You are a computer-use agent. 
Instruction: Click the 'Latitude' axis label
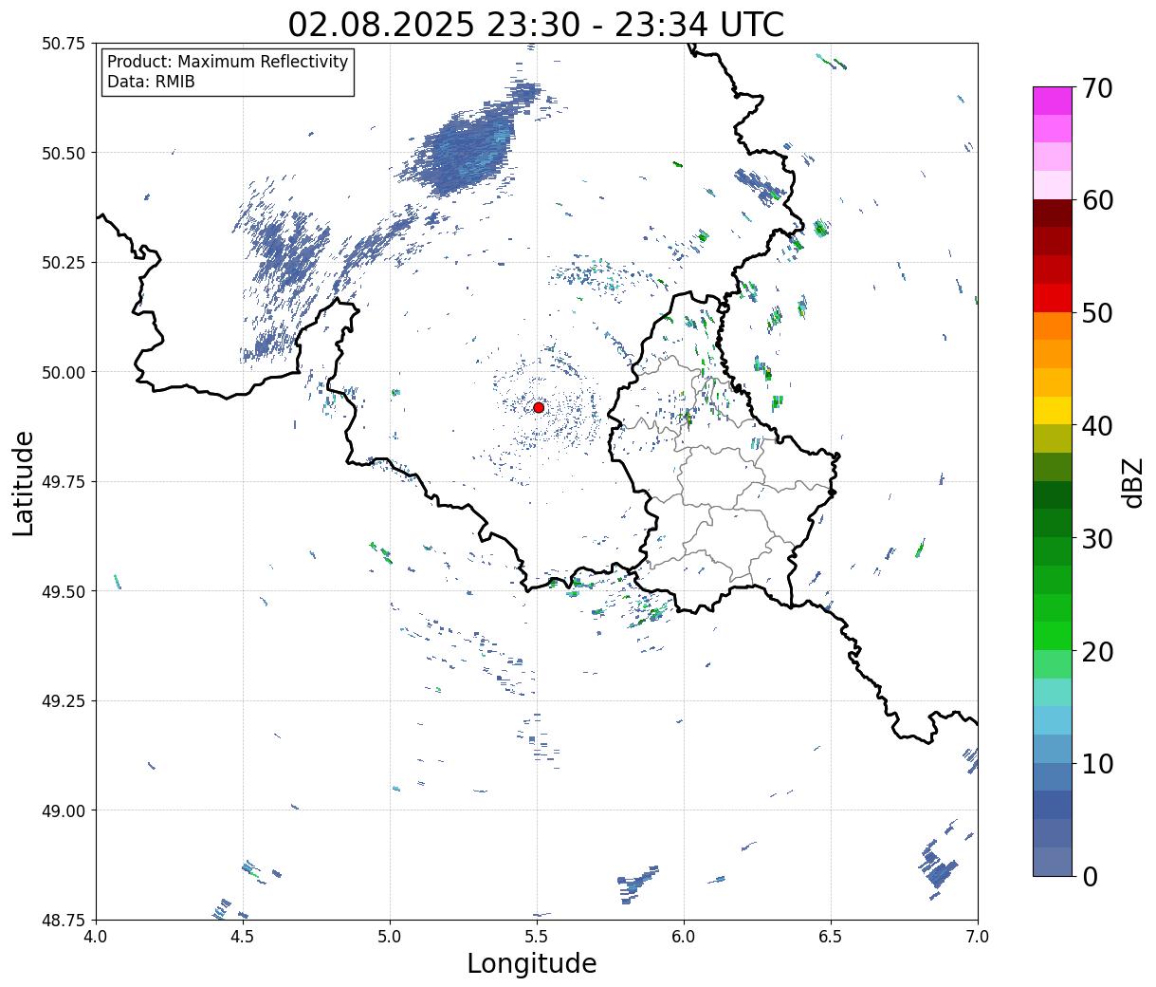(x=24, y=482)
